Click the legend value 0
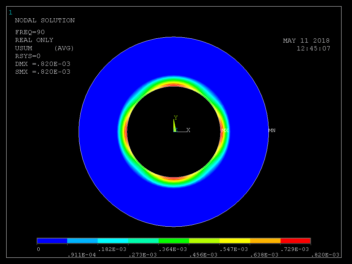 pos(39,249)
